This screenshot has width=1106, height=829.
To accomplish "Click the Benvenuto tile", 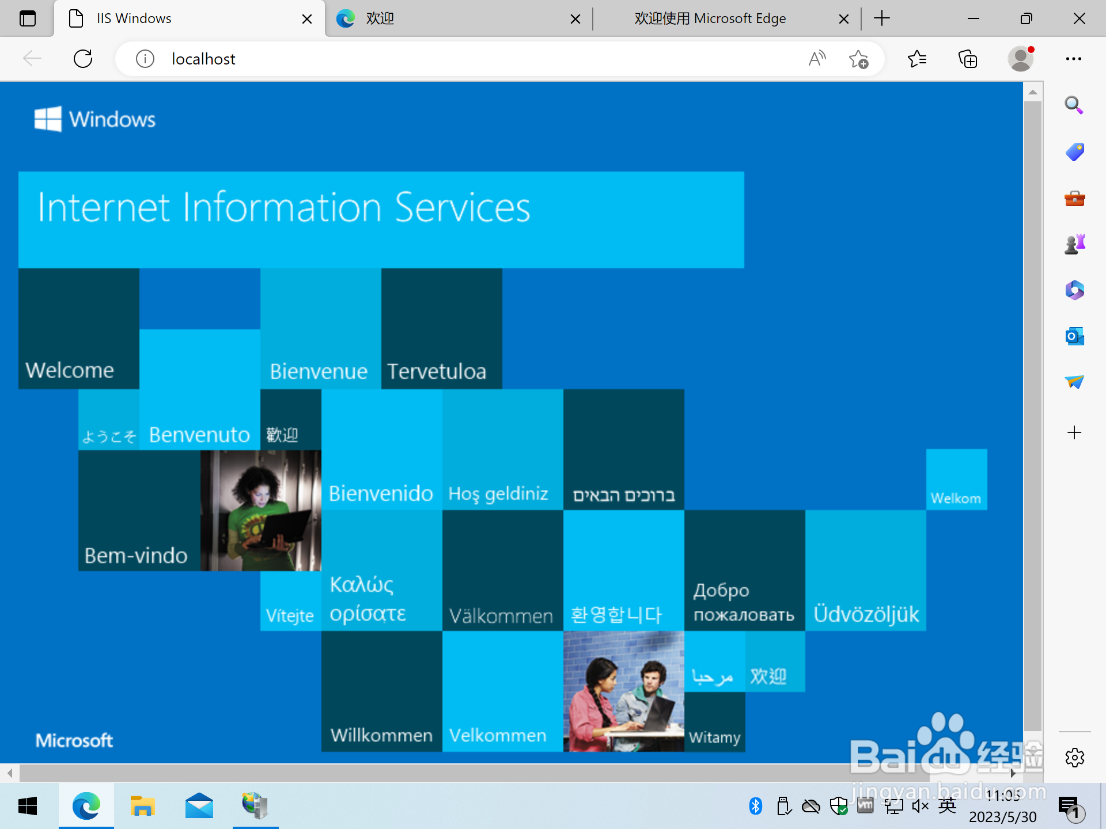I will [x=200, y=390].
